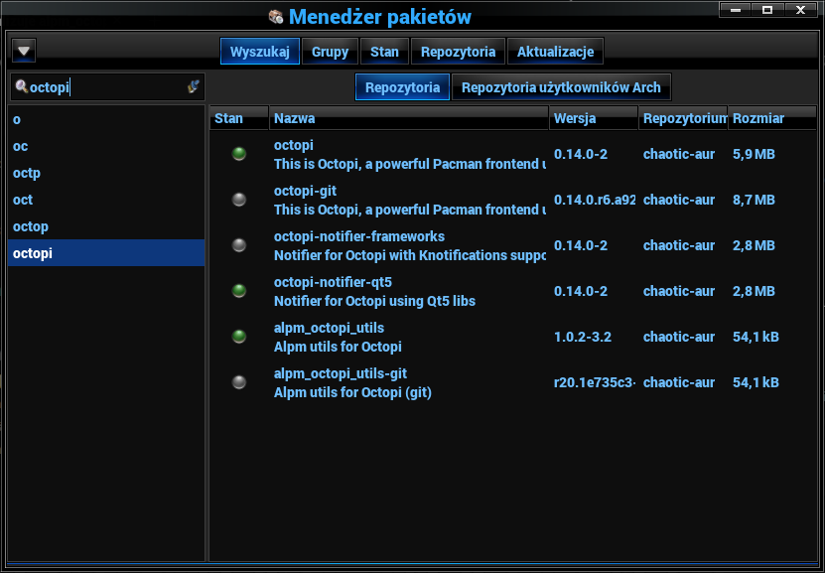Screen dimensions: 825x573
Task: Select the octopi-notifier-qt5 package name
Action: (x=333, y=282)
